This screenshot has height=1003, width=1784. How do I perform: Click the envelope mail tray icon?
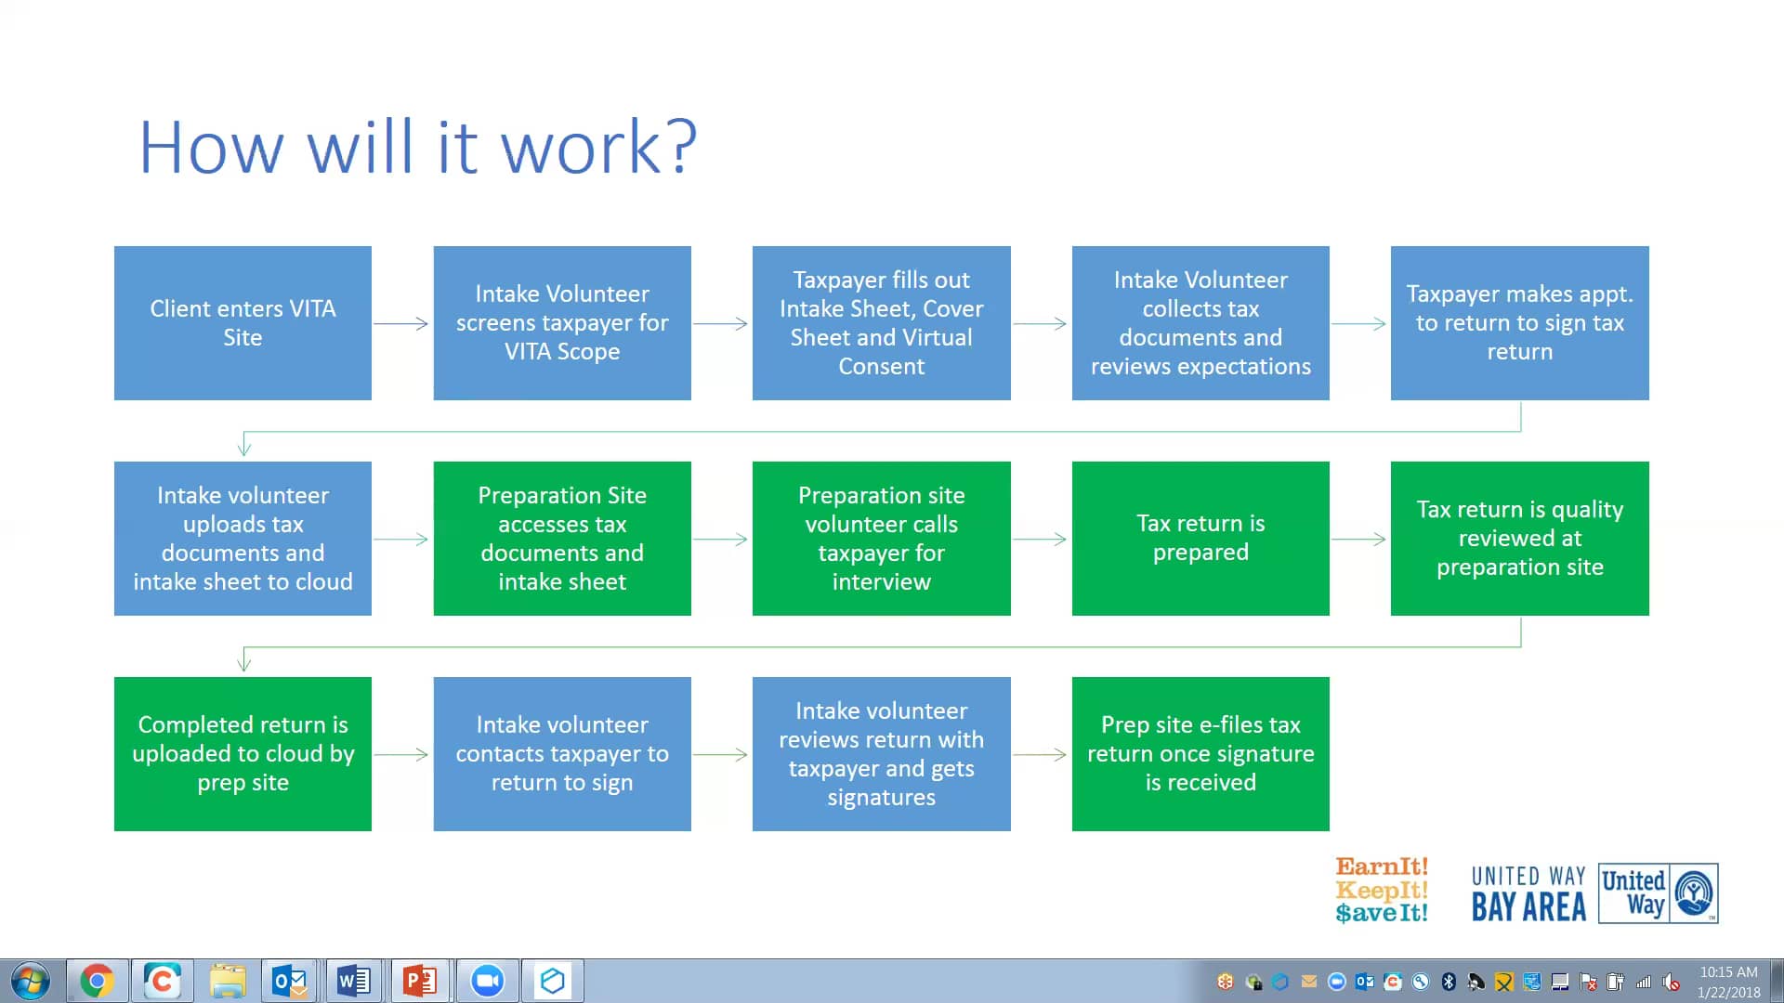(x=1309, y=982)
